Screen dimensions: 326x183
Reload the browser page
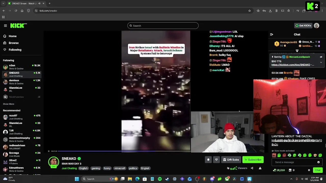(16, 11)
